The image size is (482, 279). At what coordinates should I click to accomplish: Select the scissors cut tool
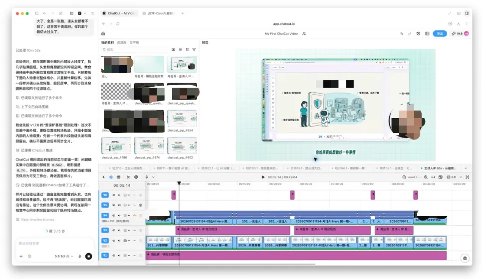(x=128, y=177)
